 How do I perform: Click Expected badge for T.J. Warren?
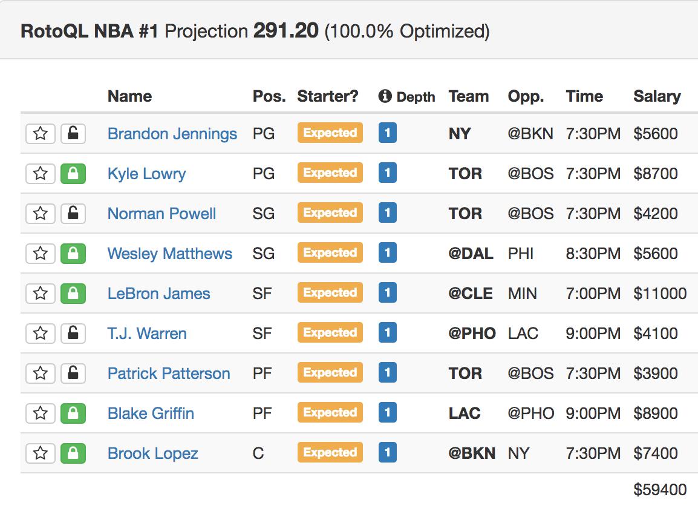point(330,332)
